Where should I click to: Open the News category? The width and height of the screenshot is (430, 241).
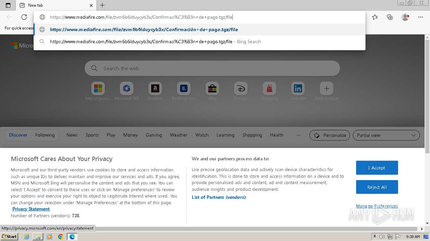pos(72,135)
